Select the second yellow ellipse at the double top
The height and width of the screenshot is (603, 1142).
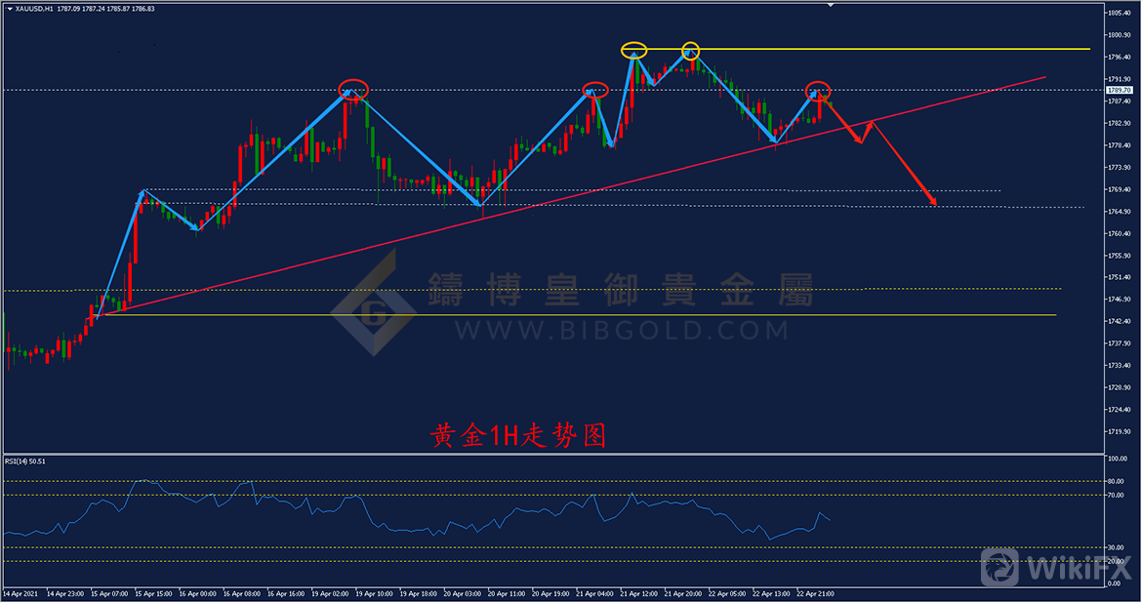(x=690, y=49)
